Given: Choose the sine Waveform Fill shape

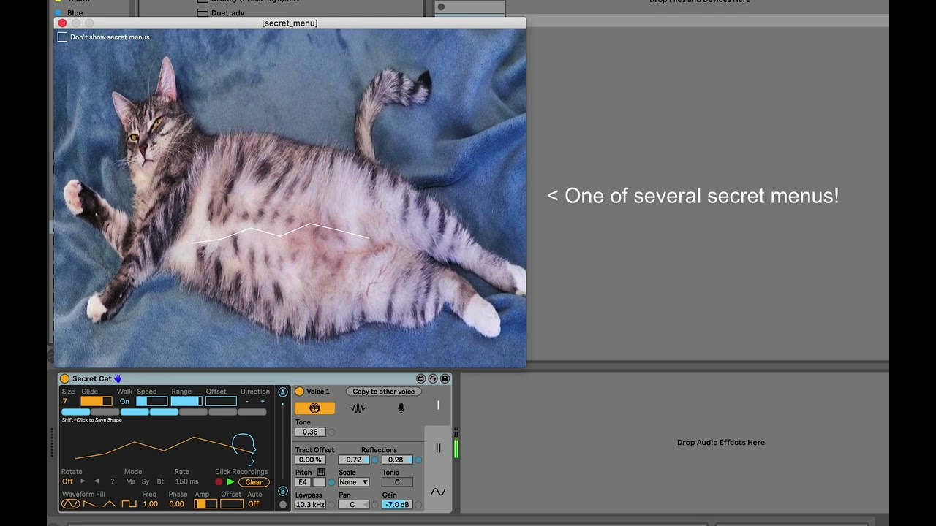Looking at the screenshot, I should tap(70, 504).
